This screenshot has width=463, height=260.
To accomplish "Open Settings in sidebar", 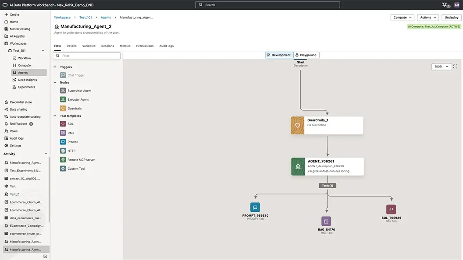I will point(15,146).
